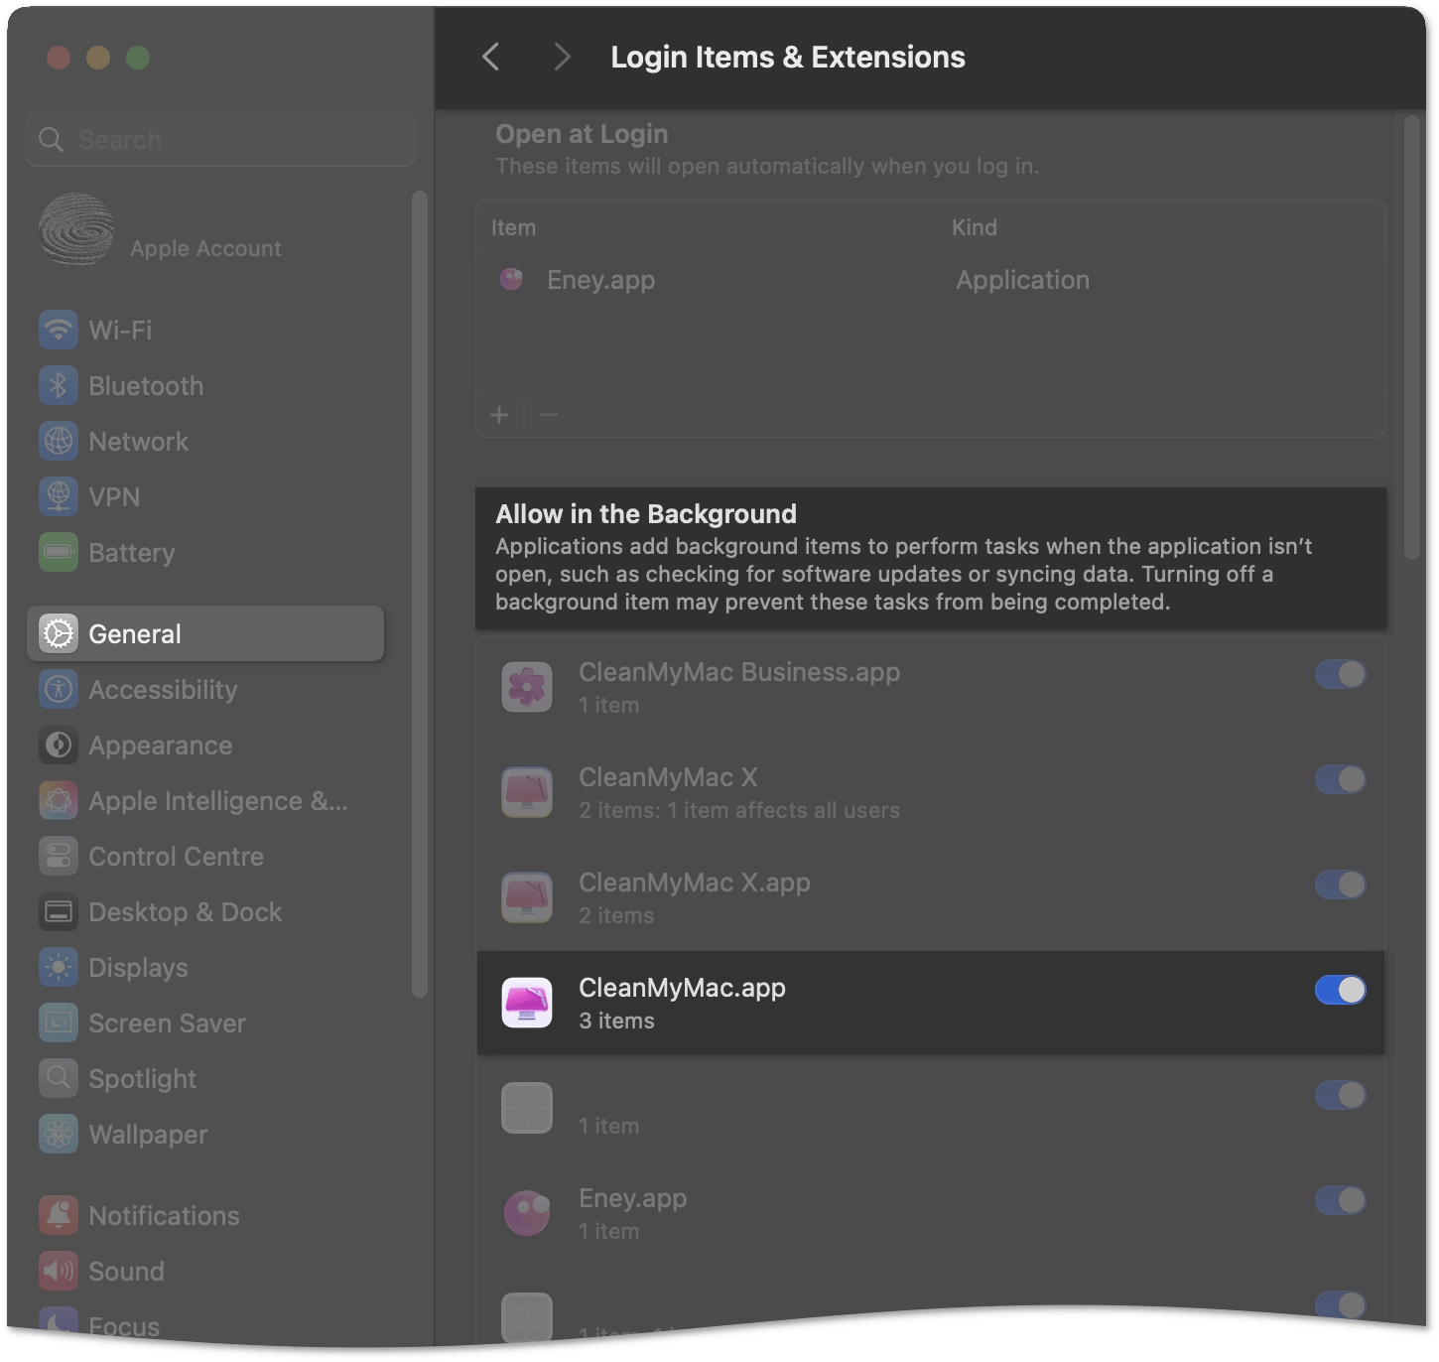This screenshot has height=1362, width=1439.
Task: Click the Kind column header
Action: click(974, 227)
